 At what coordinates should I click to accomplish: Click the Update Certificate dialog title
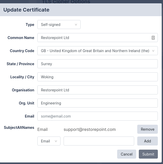point(26,10)
